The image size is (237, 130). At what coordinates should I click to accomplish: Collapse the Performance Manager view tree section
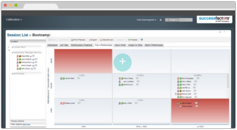click(13, 53)
